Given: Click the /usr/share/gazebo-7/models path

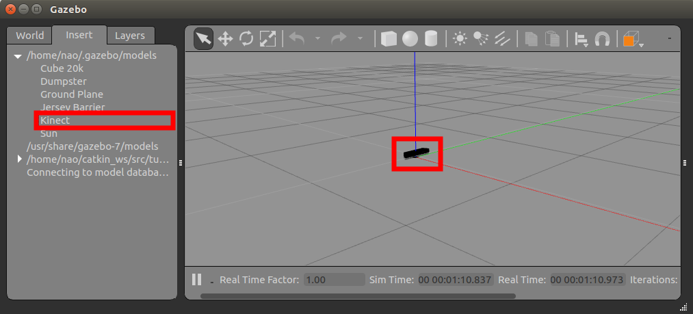Looking at the screenshot, I should [x=92, y=146].
